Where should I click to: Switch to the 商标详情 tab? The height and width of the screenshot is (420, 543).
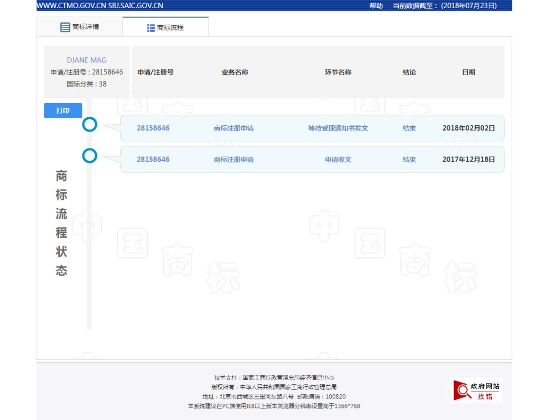[79, 27]
